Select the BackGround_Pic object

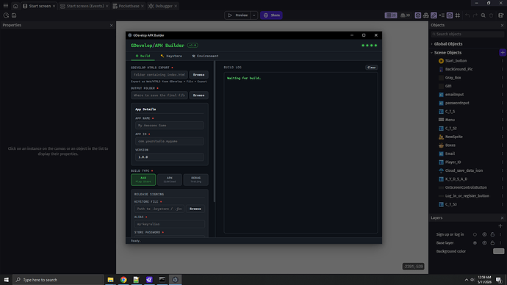(459, 69)
